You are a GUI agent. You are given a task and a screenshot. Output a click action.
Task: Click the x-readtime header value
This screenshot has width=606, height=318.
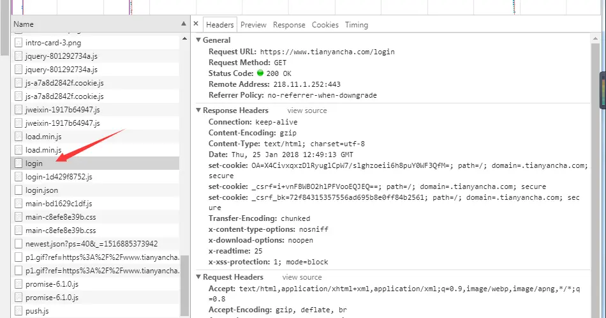258,252
